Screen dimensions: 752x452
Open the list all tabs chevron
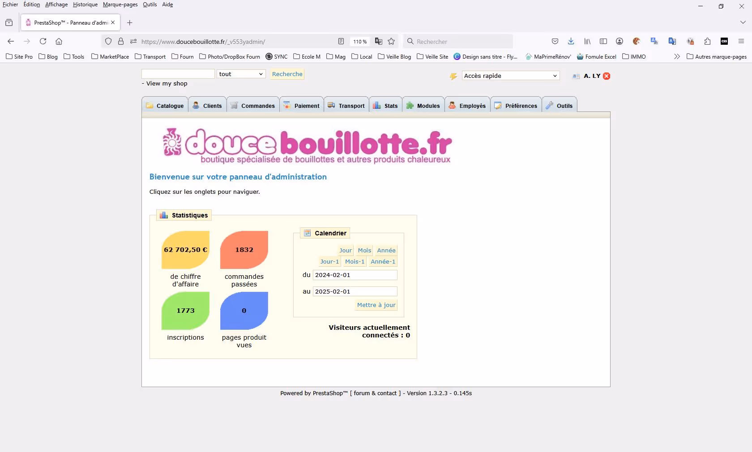tap(743, 22)
